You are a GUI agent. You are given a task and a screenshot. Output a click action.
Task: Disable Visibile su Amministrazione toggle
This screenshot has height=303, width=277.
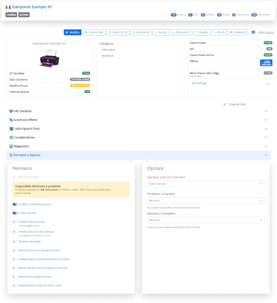(x=15, y=204)
